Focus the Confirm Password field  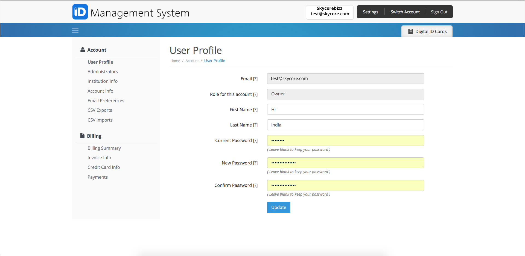click(346, 185)
